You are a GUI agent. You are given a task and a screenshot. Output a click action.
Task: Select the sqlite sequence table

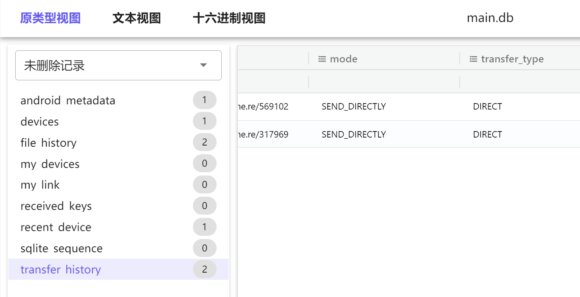pyautogui.click(x=61, y=249)
